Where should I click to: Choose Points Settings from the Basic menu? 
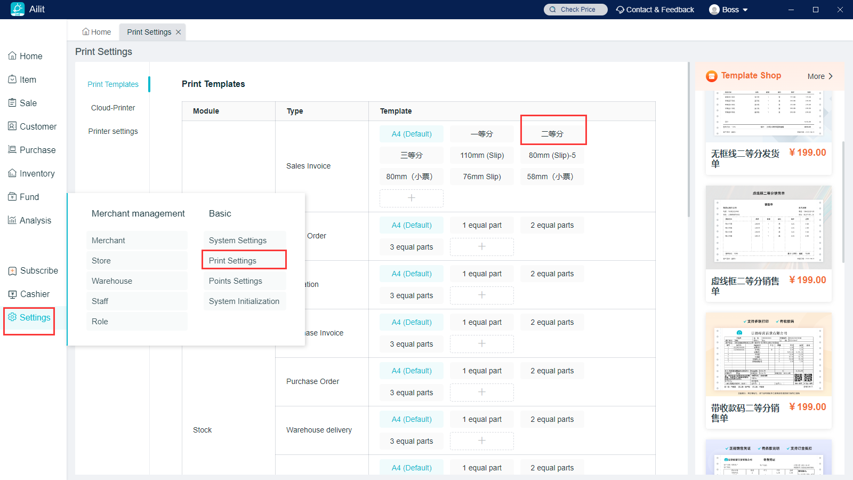(x=236, y=281)
